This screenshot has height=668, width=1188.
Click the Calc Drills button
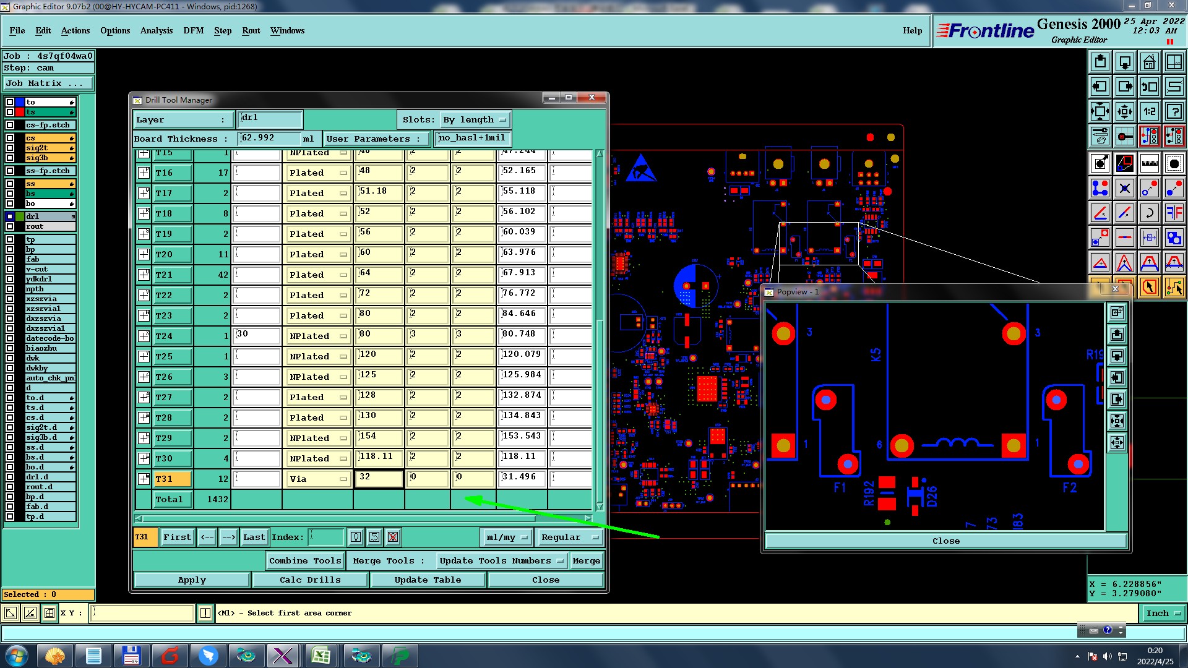tap(310, 580)
